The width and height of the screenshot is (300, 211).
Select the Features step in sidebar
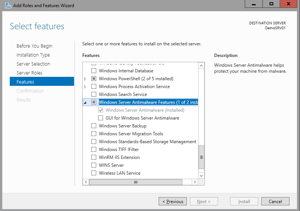tap(42, 81)
